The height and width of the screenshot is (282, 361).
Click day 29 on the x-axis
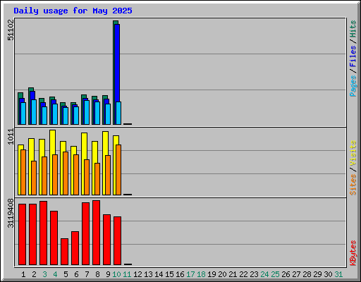pos(317,274)
